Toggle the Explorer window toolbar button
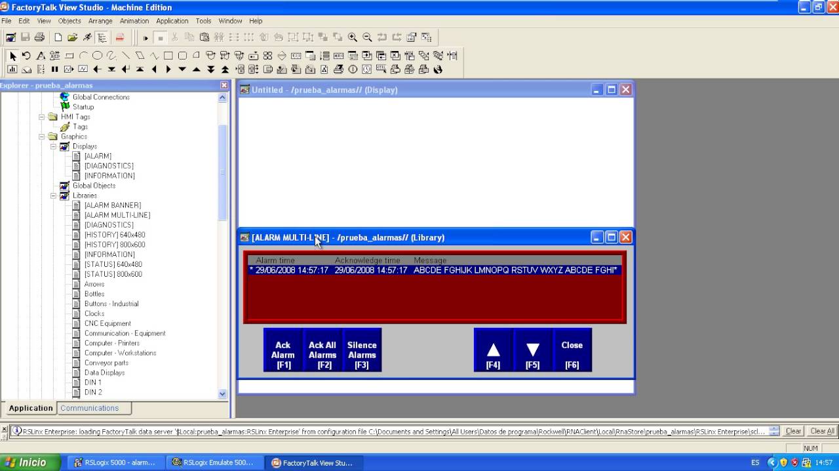 102,37
